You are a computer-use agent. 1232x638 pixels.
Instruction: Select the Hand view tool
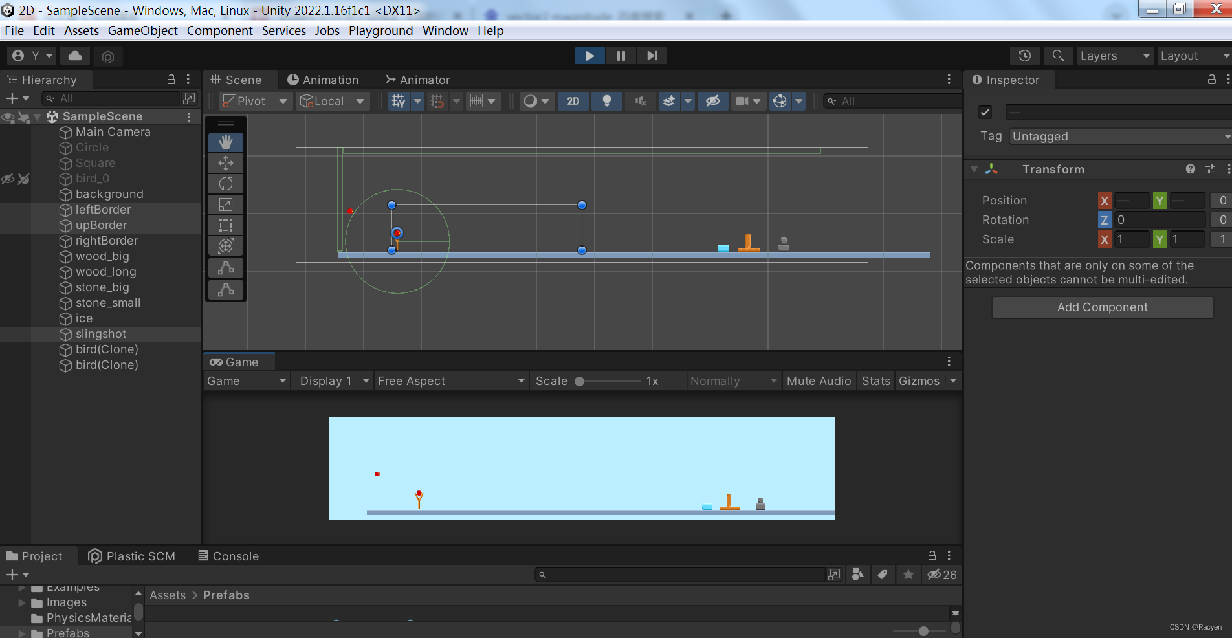pos(226,142)
